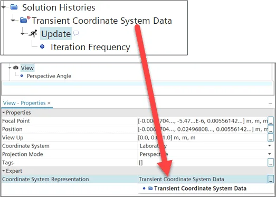Click the Tags value field
The image size is (276, 197).
pyautogui.click(x=203, y=163)
